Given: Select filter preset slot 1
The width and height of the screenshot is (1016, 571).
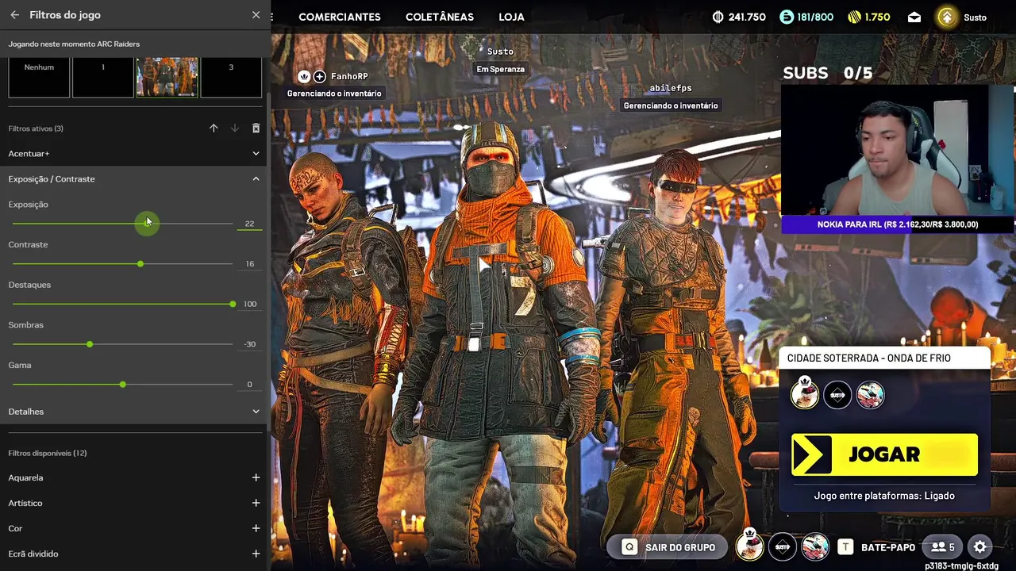Looking at the screenshot, I should (x=103, y=77).
